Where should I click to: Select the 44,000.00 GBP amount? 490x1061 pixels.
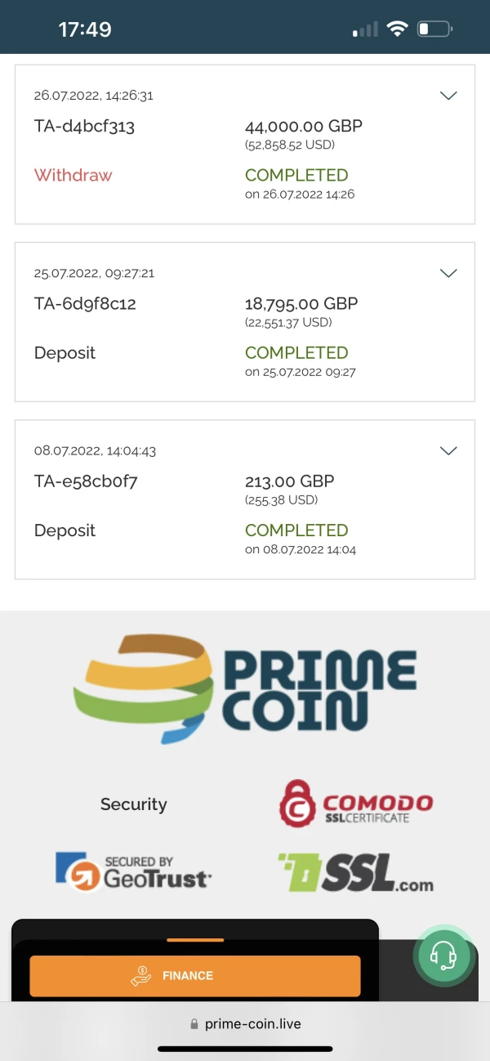[x=303, y=127]
